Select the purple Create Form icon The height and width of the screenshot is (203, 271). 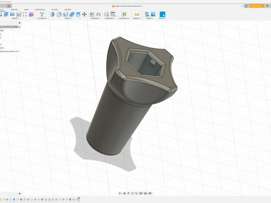[31, 14]
